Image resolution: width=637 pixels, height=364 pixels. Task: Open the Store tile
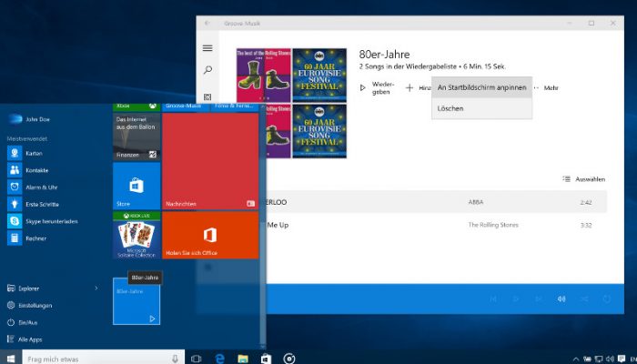point(136,186)
